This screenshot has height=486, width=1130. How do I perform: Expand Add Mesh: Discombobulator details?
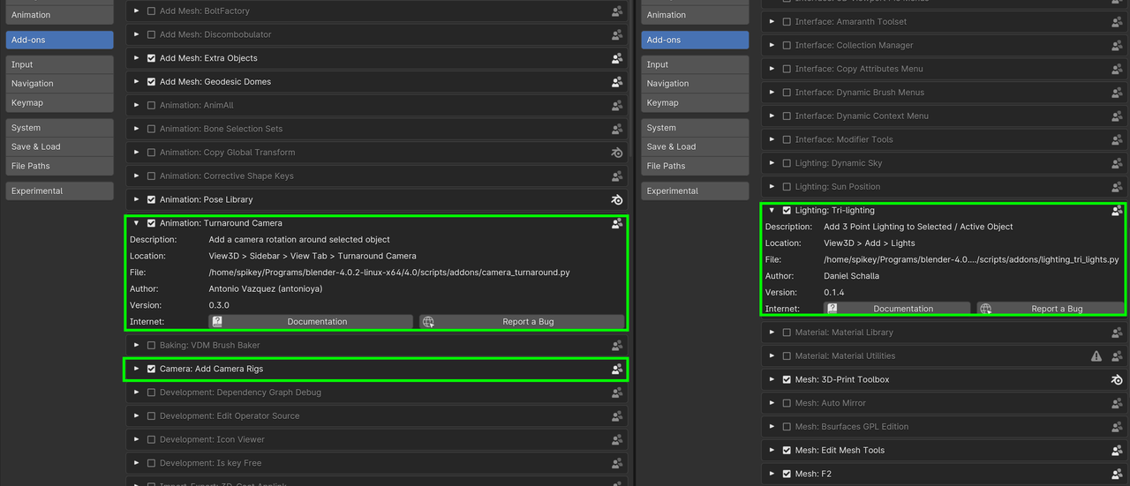pyautogui.click(x=136, y=34)
